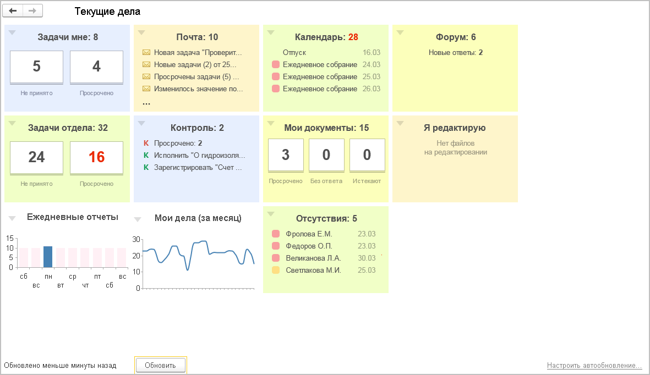Open Новая задача "Проверит... mail item
This screenshot has height=375, width=650.
(x=198, y=53)
